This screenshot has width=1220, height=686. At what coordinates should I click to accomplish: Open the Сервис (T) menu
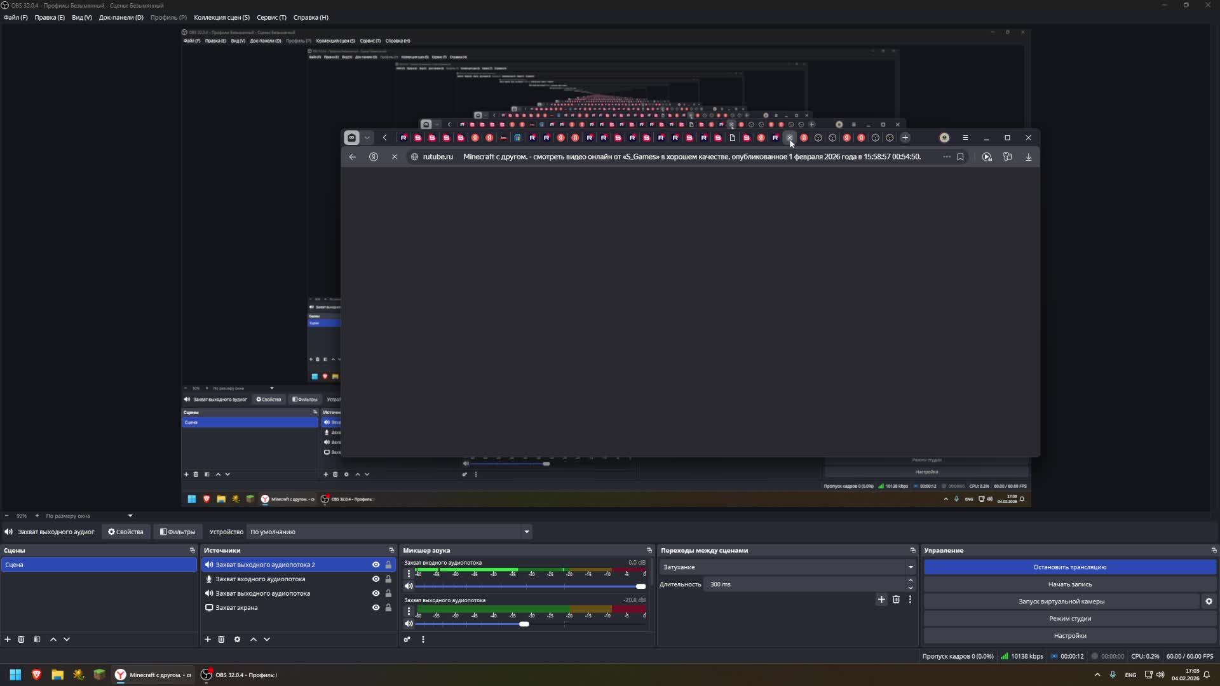(271, 17)
